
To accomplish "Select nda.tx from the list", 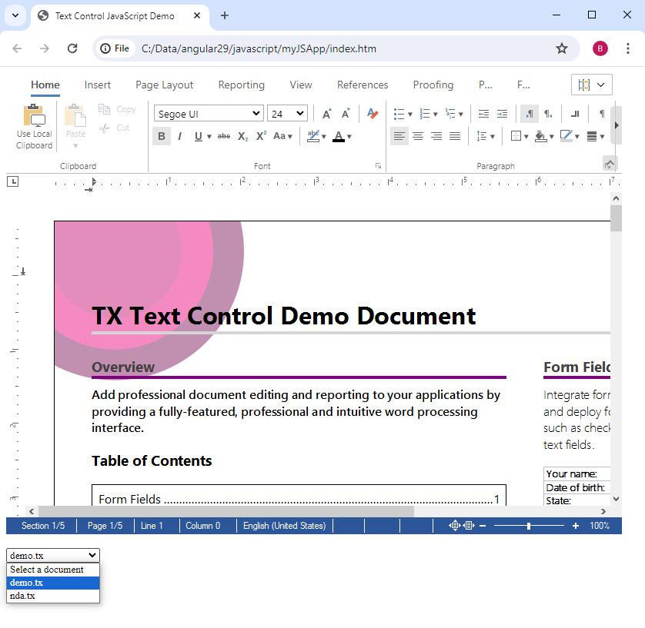I will [53, 596].
